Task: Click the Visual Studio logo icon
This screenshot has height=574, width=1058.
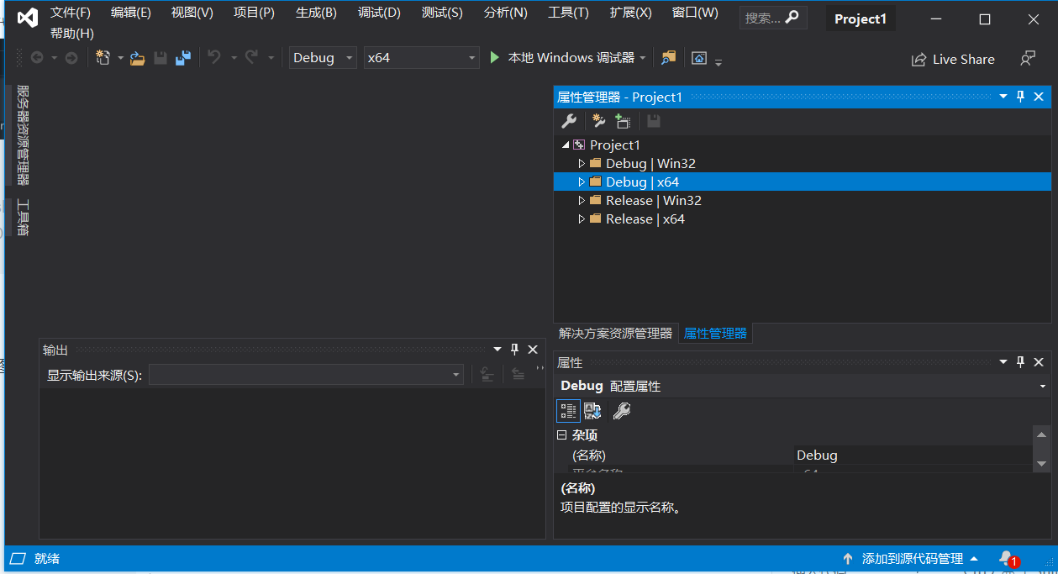Action: [28, 18]
